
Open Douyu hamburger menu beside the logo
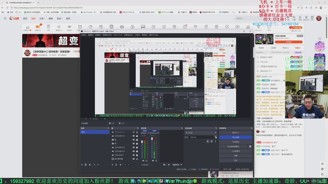point(5,18)
